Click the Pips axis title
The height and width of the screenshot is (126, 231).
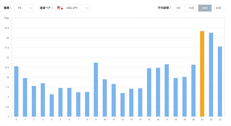point(7,18)
